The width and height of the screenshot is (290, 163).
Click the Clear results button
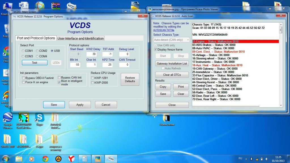point(181,94)
